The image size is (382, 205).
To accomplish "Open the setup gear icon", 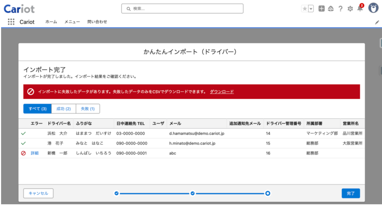I will click(350, 9).
